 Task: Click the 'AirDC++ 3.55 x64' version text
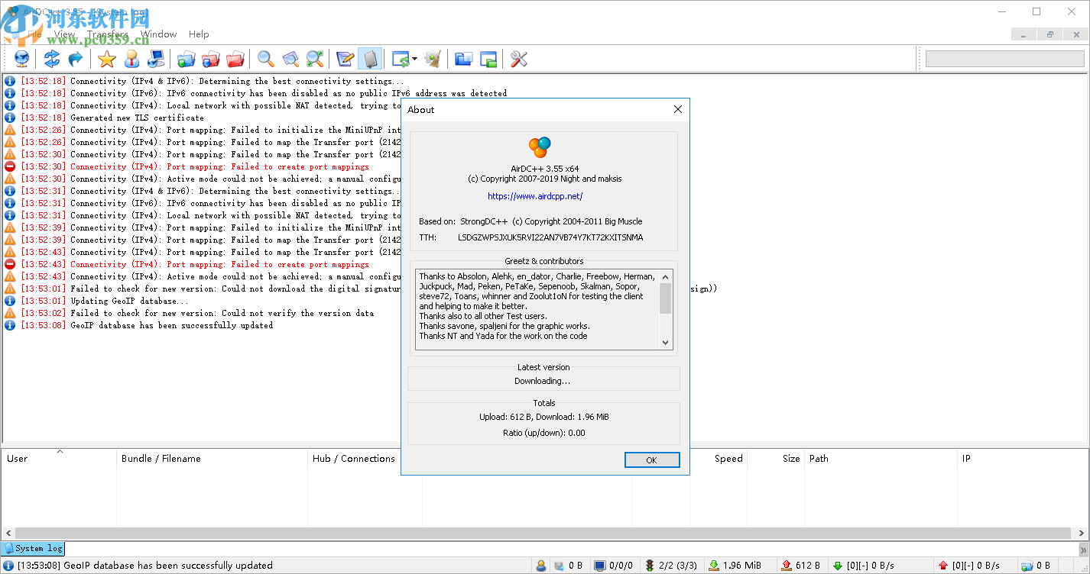coord(544,169)
